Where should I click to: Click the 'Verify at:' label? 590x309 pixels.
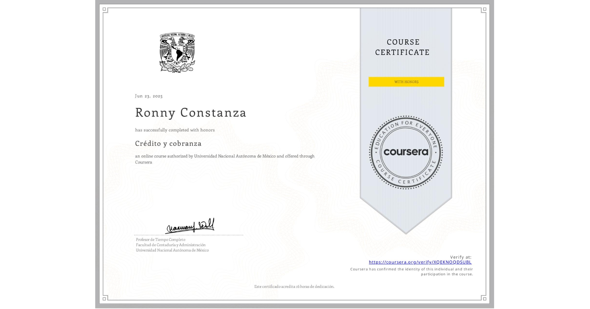(461, 257)
